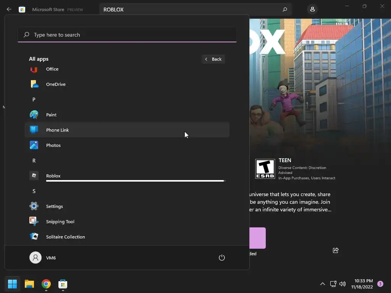Click the share icon in Store
The height and width of the screenshot is (293, 391).
[x=336, y=250]
